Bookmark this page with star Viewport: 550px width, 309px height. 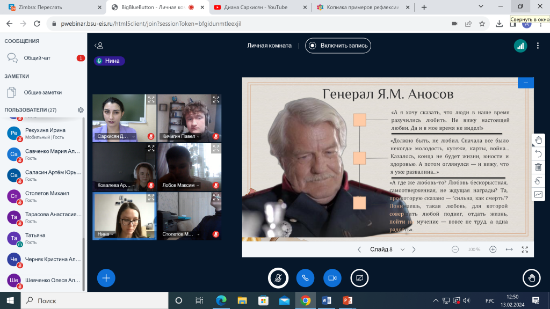(482, 24)
